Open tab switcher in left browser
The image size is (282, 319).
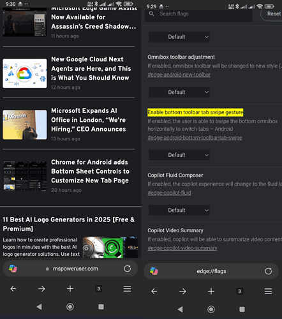tap(98, 289)
